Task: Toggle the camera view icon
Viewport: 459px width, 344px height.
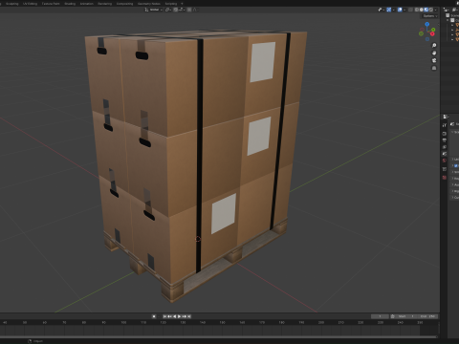Action: tap(434, 60)
